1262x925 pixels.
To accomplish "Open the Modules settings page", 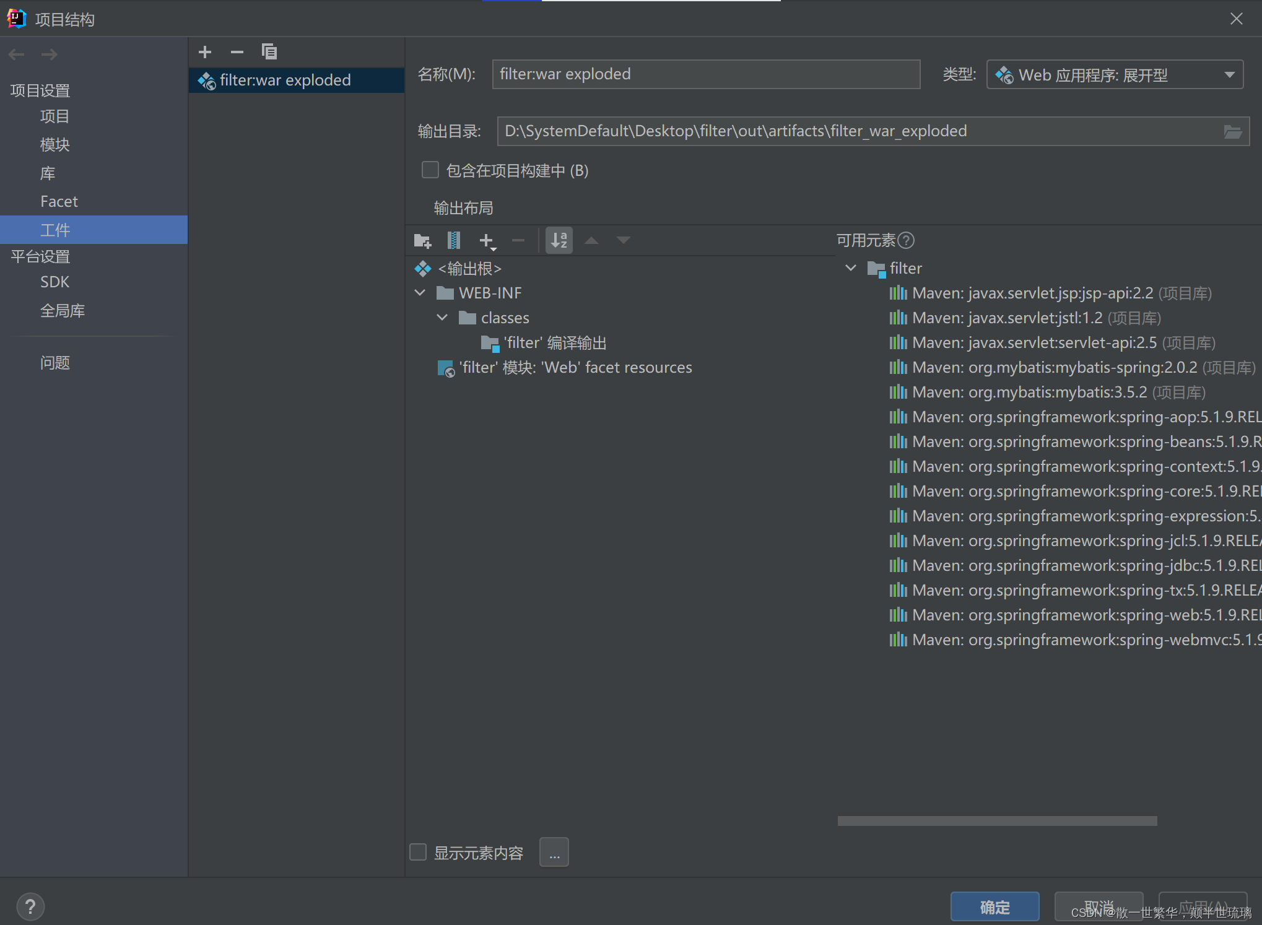I will 54,145.
